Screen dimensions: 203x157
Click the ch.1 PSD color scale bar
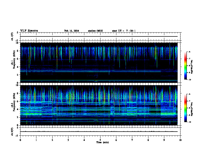[185, 66]
